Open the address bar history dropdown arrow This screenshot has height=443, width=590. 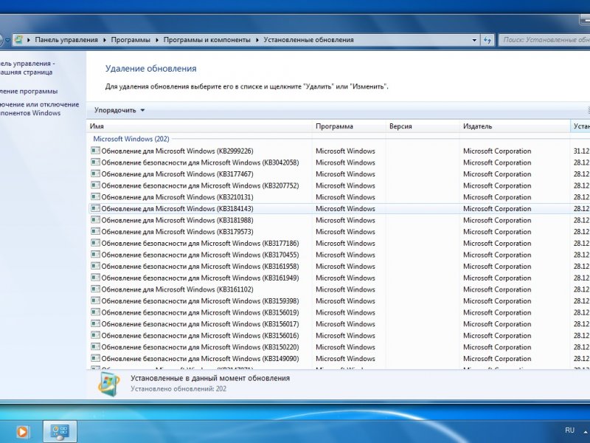pos(474,40)
